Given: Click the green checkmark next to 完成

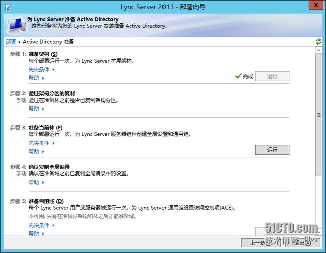Looking at the screenshot, I should pyautogui.click(x=238, y=76).
